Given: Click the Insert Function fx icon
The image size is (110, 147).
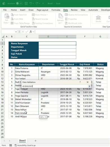Looking at the screenshot, I should click(x=31, y=32).
